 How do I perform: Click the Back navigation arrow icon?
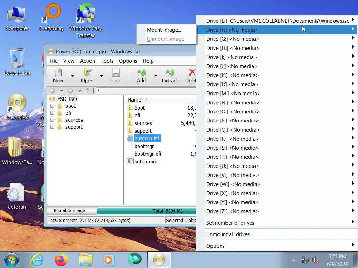[x=52, y=91]
